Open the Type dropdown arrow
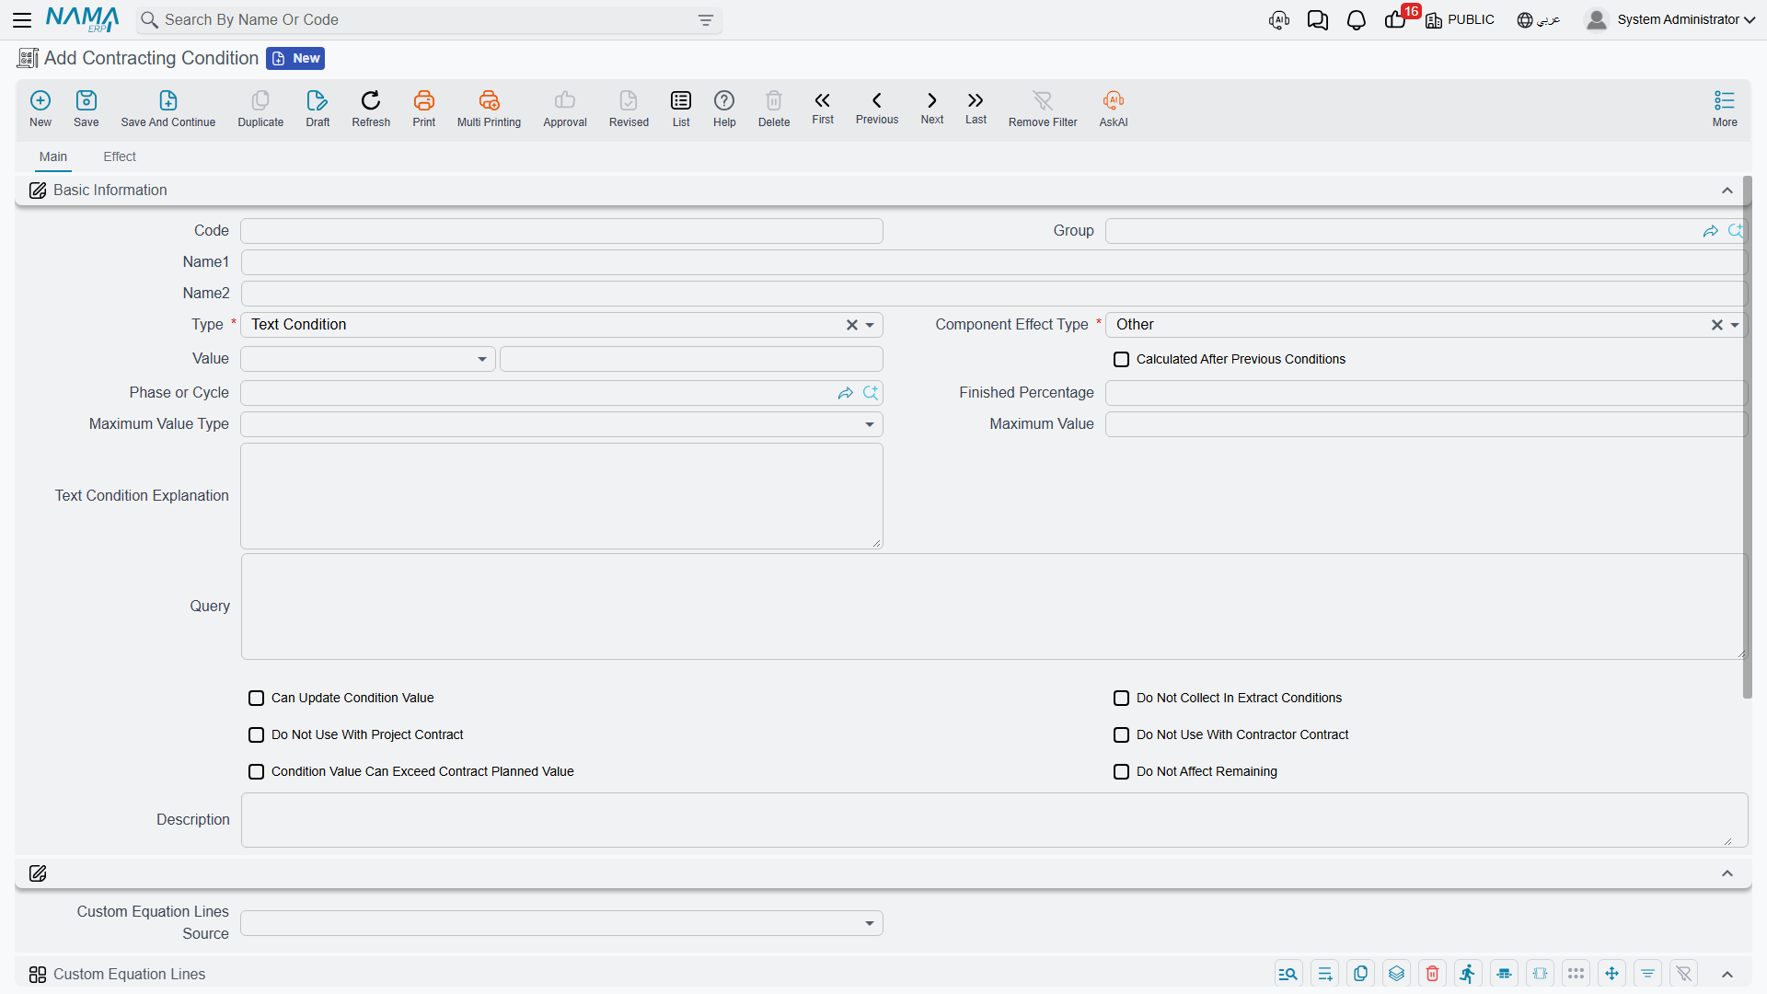Screen dimensions: 1767x994 pos(870,325)
